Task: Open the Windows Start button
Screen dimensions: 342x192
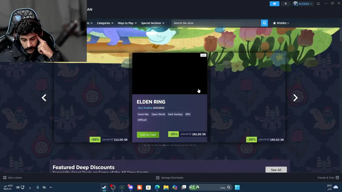Action: (237, 187)
